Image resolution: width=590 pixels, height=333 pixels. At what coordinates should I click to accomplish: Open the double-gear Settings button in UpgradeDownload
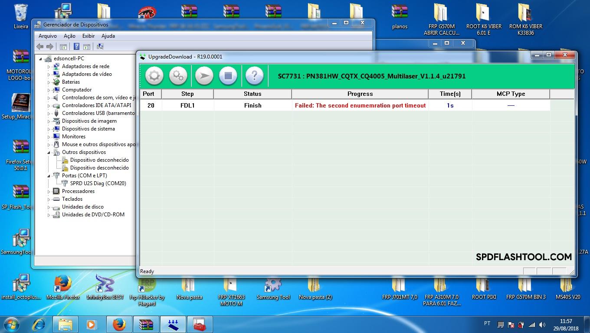pyautogui.click(x=178, y=76)
